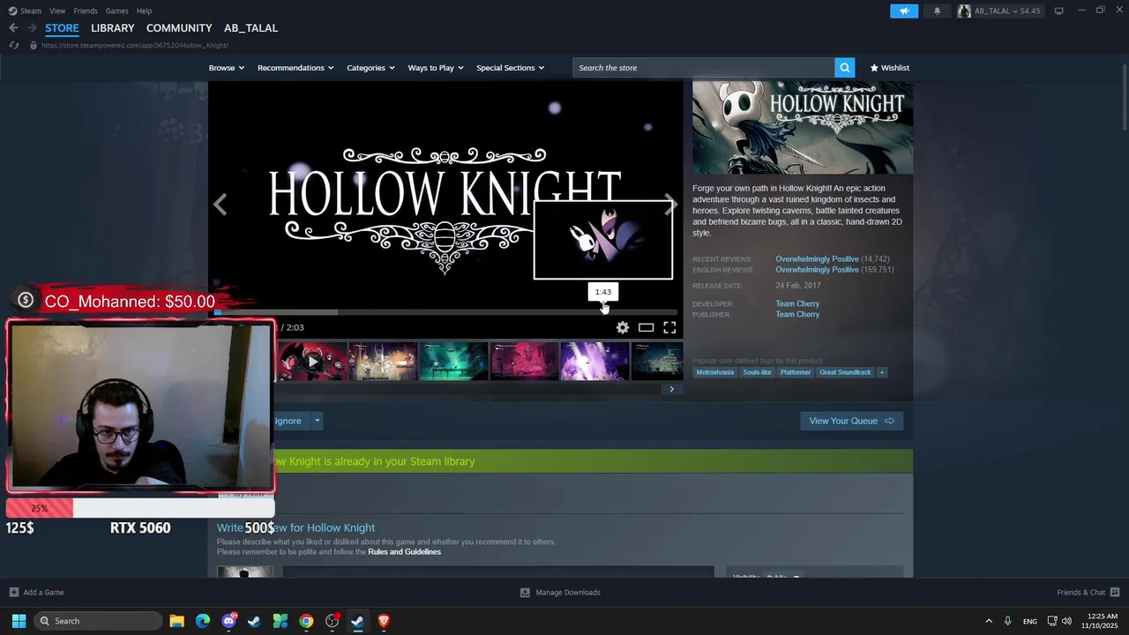Open Google Chrome from taskbar

pyautogui.click(x=306, y=621)
